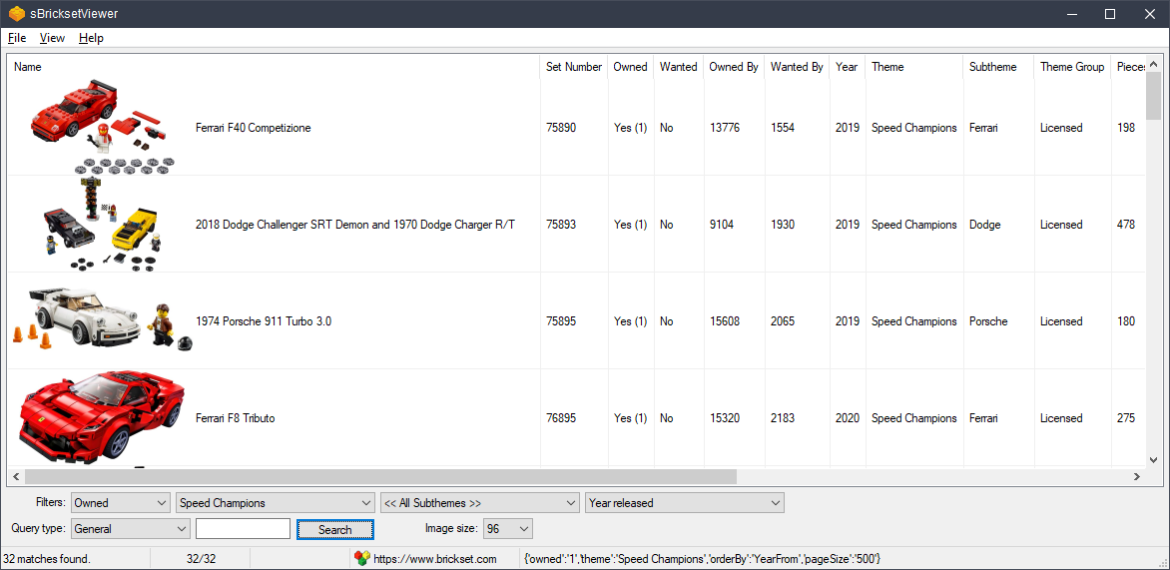Select the Ferrari F40 Competizione thumbnail
1170x570 pixels.
tap(100, 127)
